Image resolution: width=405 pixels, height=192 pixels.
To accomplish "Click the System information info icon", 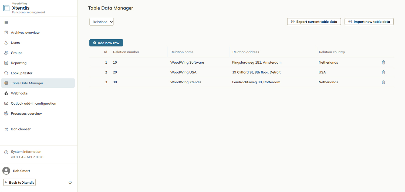I will coord(6,152).
